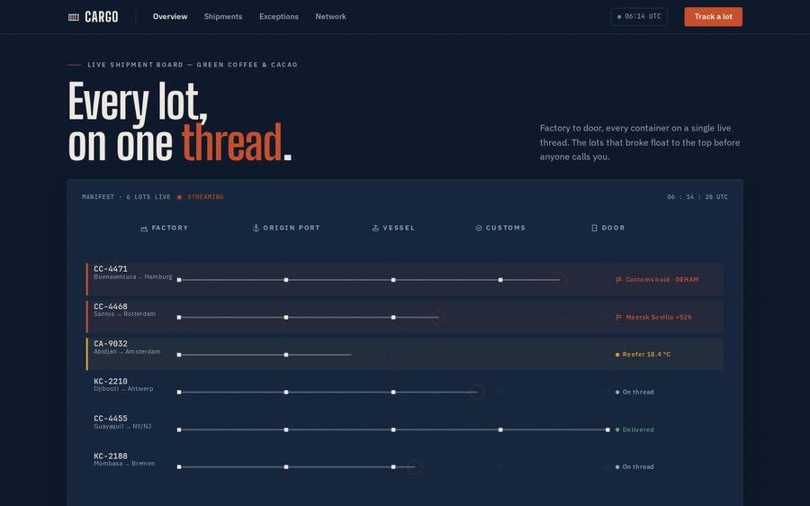Click the Delivered green status dot

pos(617,429)
